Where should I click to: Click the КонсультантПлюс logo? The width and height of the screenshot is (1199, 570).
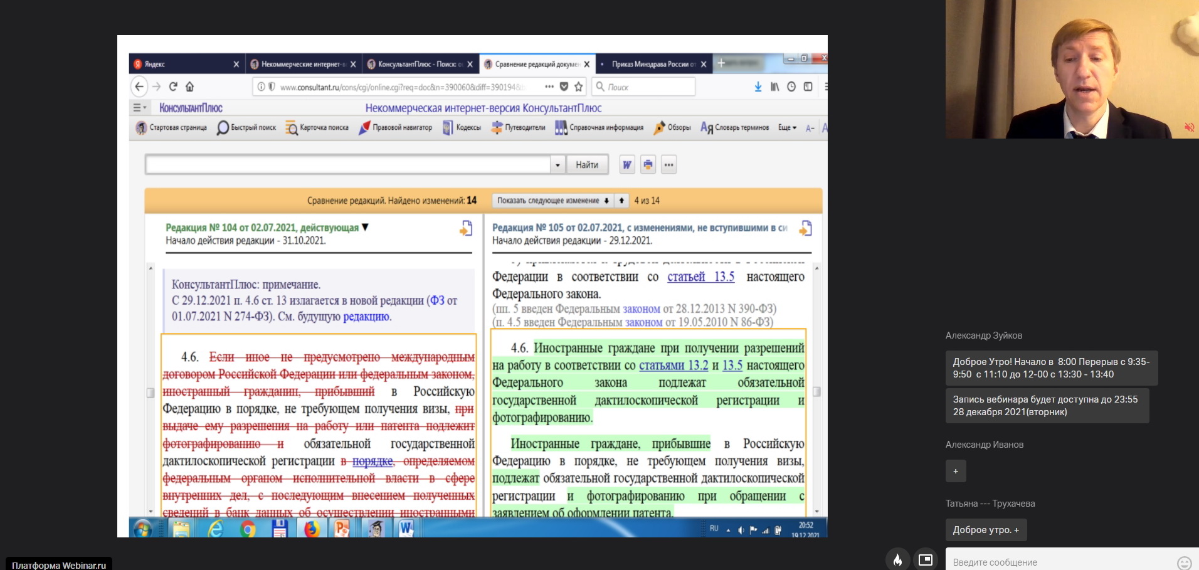[x=191, y=108]
